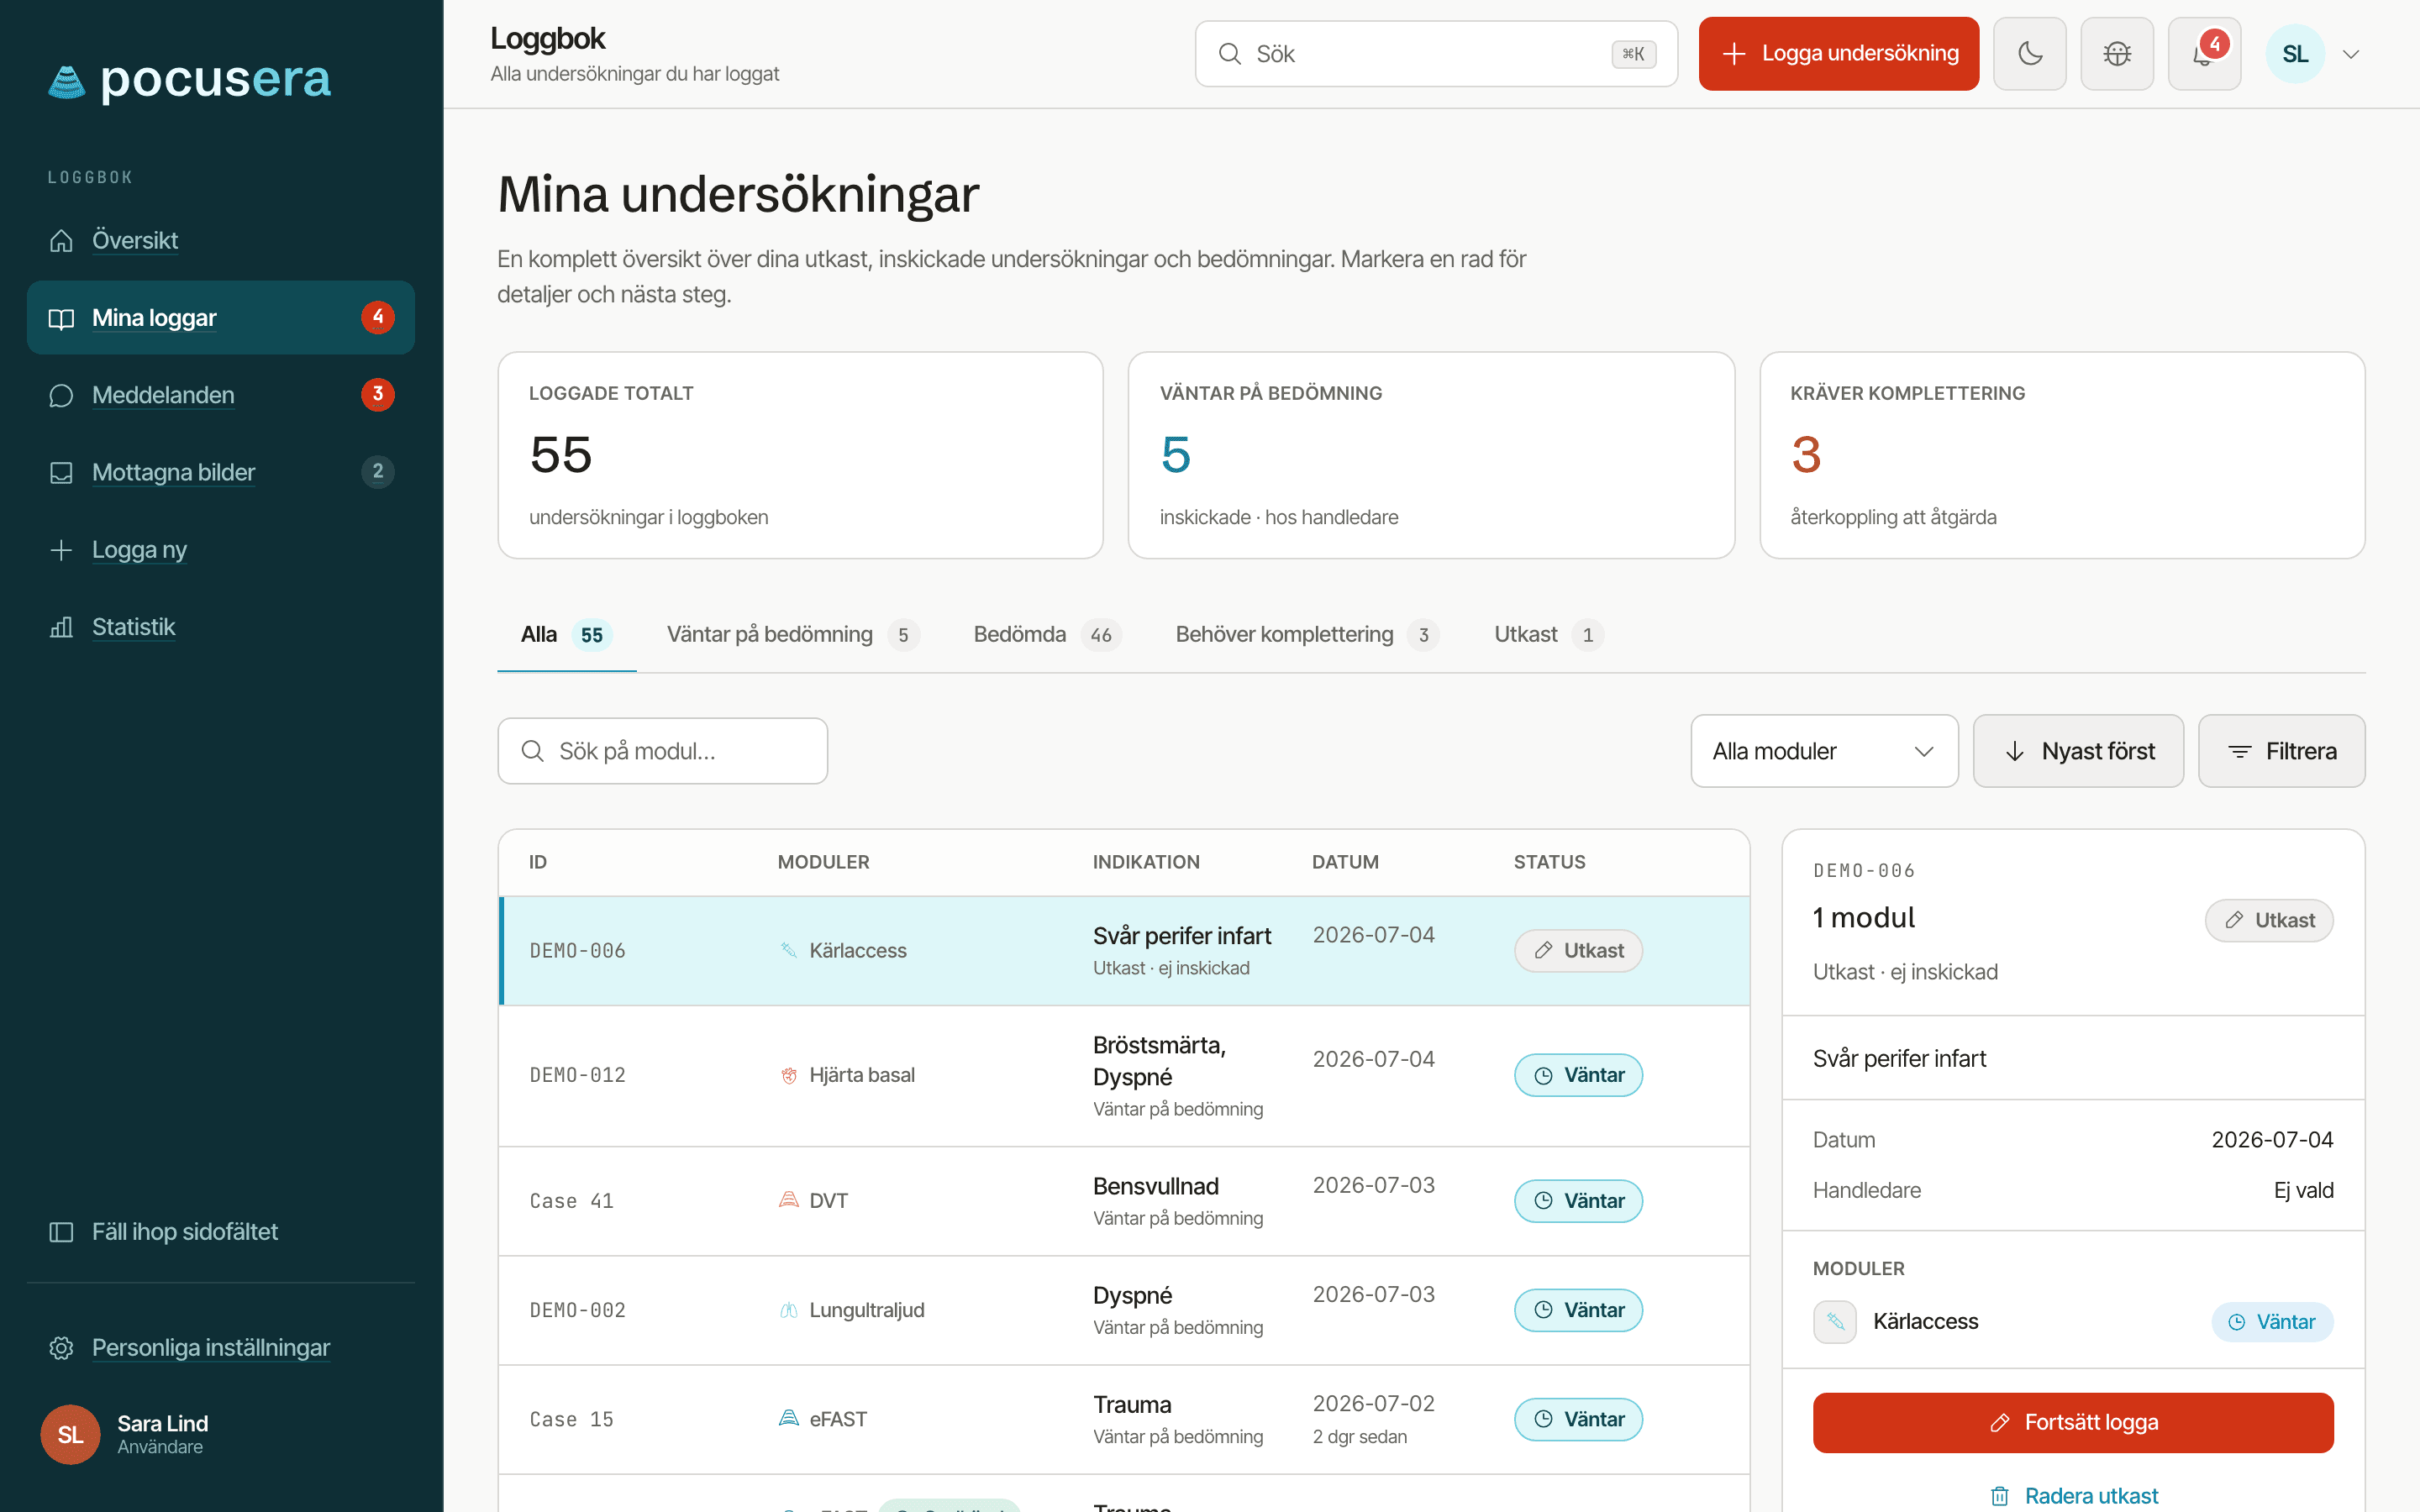The height and width of the screenshot is (1512, 2420).
Task: Click the Hjärta basal heart module icon
Action: pos(788,1075)
